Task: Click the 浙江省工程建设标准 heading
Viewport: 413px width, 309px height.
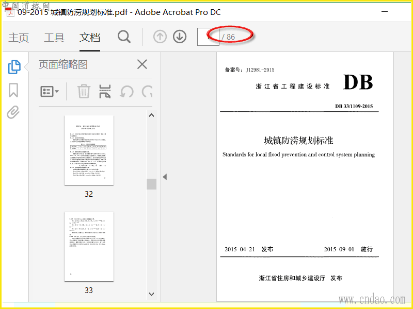Action: click(293, 87)
